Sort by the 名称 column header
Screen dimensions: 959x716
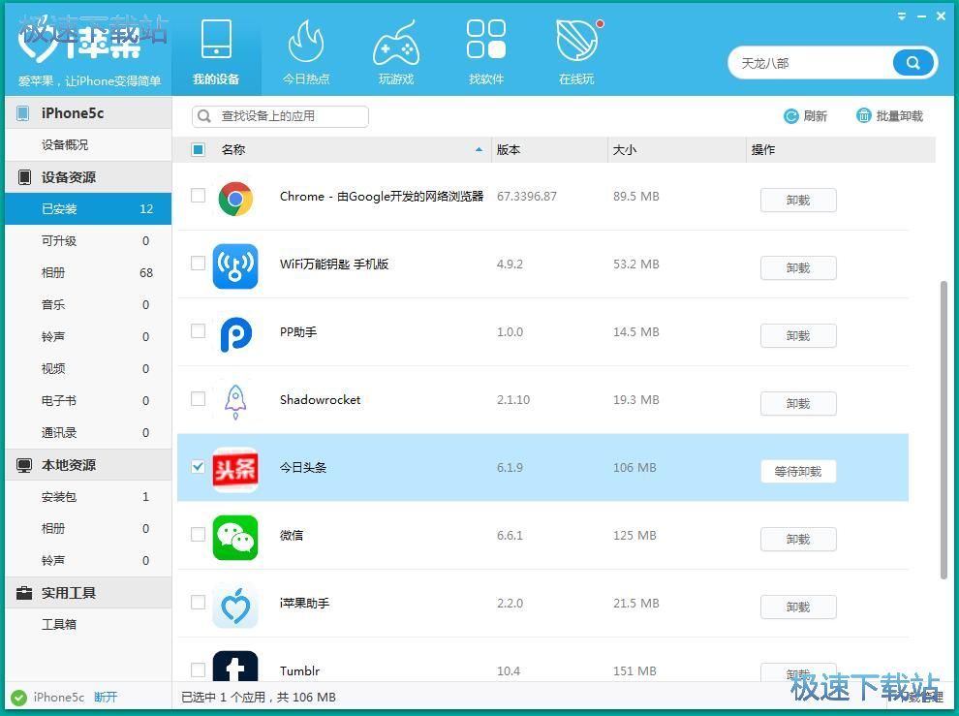[233, 149]
